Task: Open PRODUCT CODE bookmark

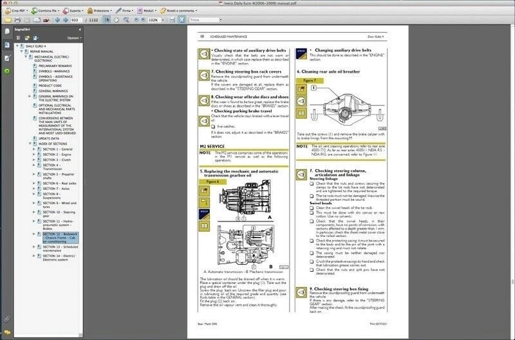Action: pos(50,86)
